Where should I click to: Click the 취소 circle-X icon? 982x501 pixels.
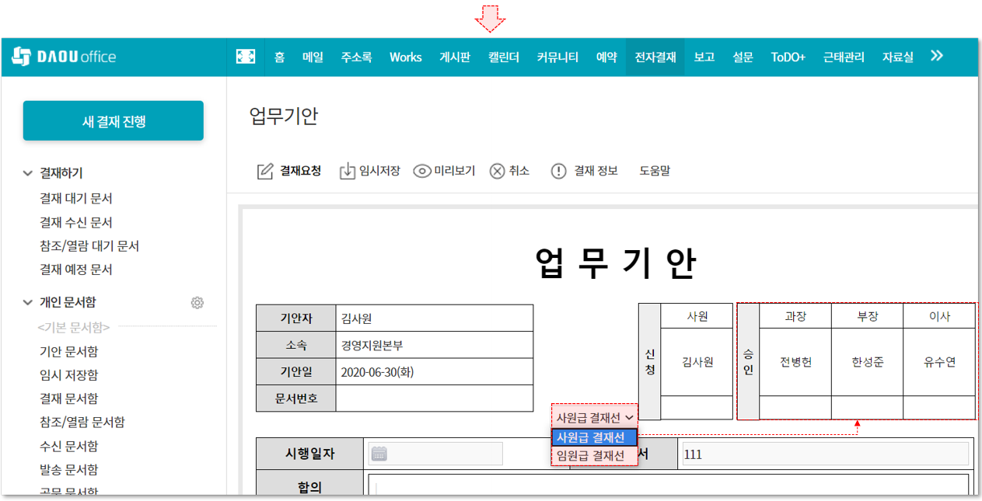(498, 171)
